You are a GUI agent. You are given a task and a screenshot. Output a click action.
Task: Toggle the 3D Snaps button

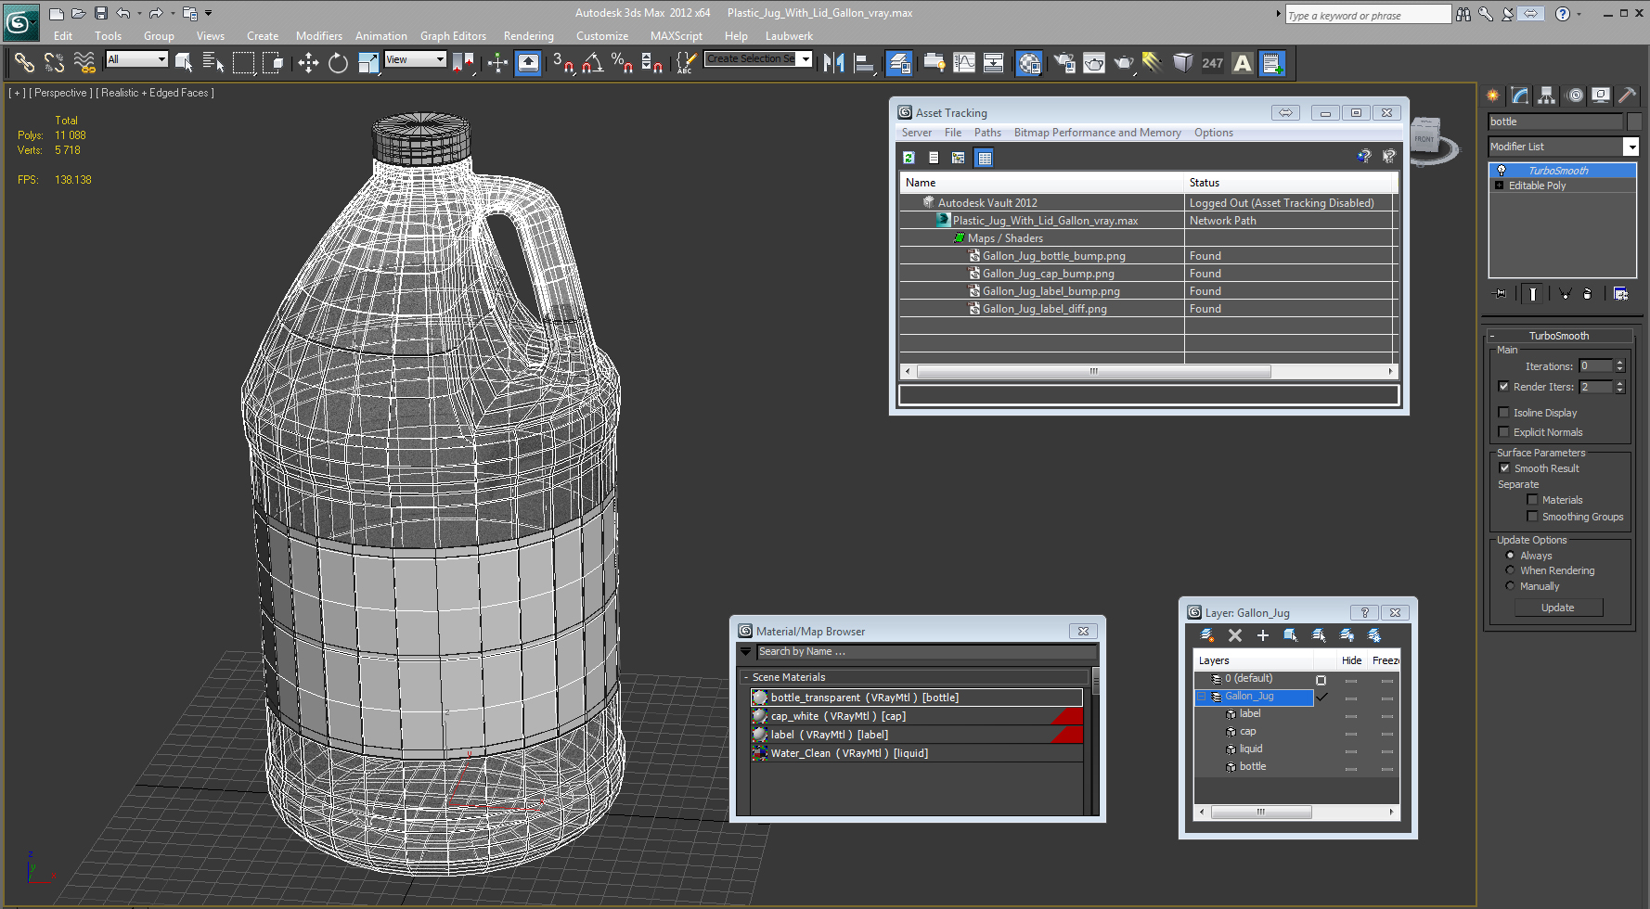(563, 63)
